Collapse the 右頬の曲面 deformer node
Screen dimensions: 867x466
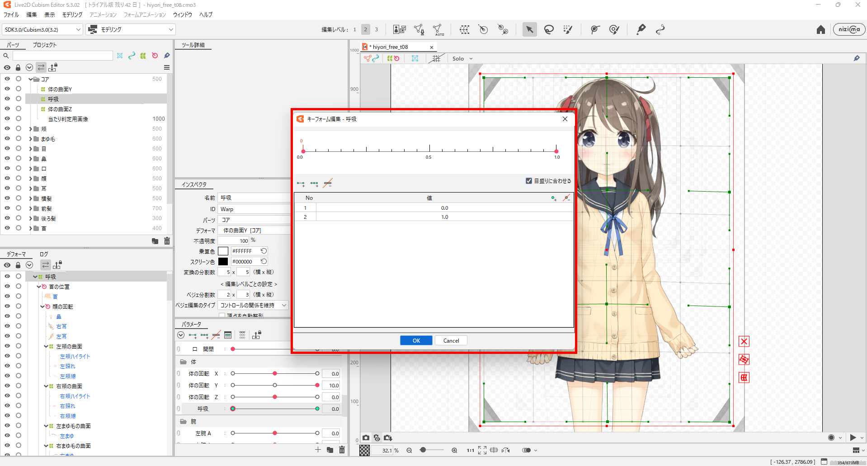point(46,386)
